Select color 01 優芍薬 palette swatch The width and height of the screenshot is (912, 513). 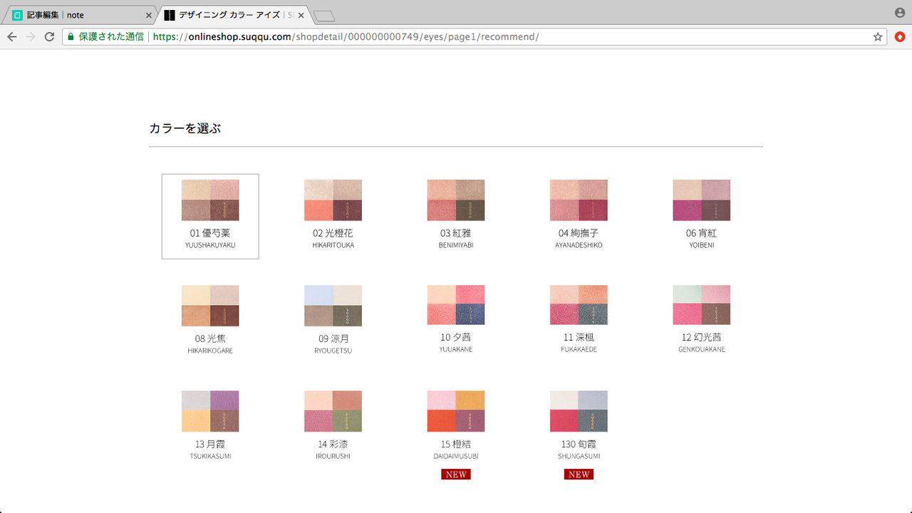210,200
